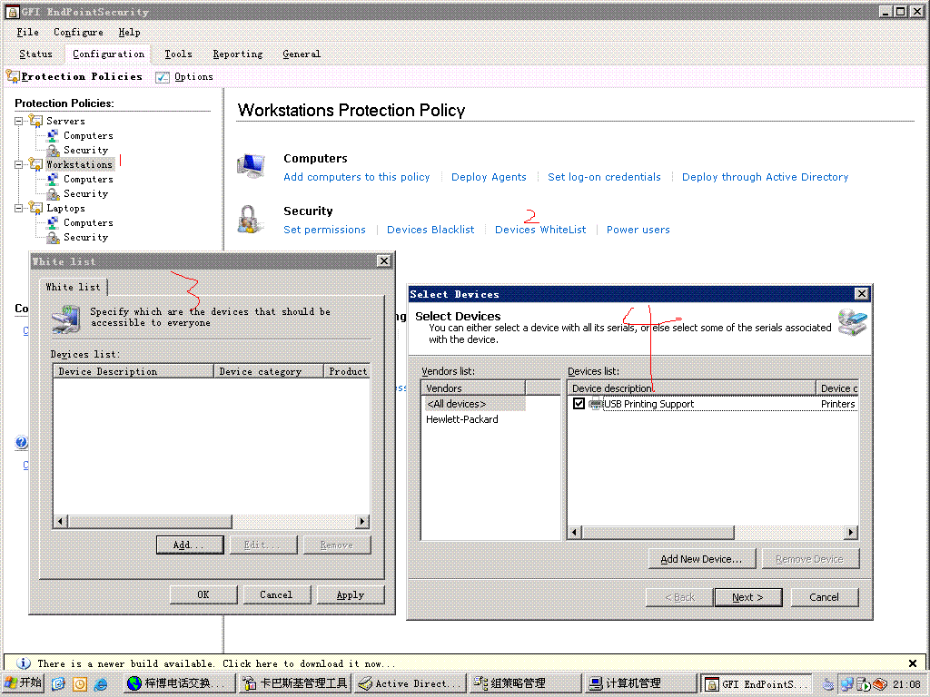The image size is (930, 697).
Task: Open Internet Explorer quick launch icon
Action: pyautogui.click(x=101, y=684)
